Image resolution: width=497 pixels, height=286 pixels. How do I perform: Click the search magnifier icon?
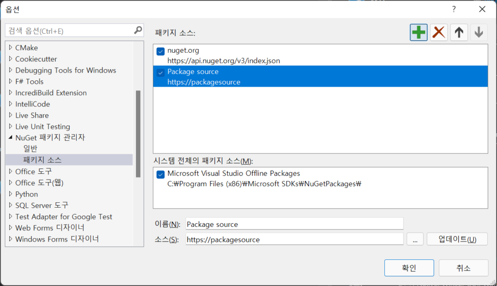pyautogui.click(x=138, y=30)
